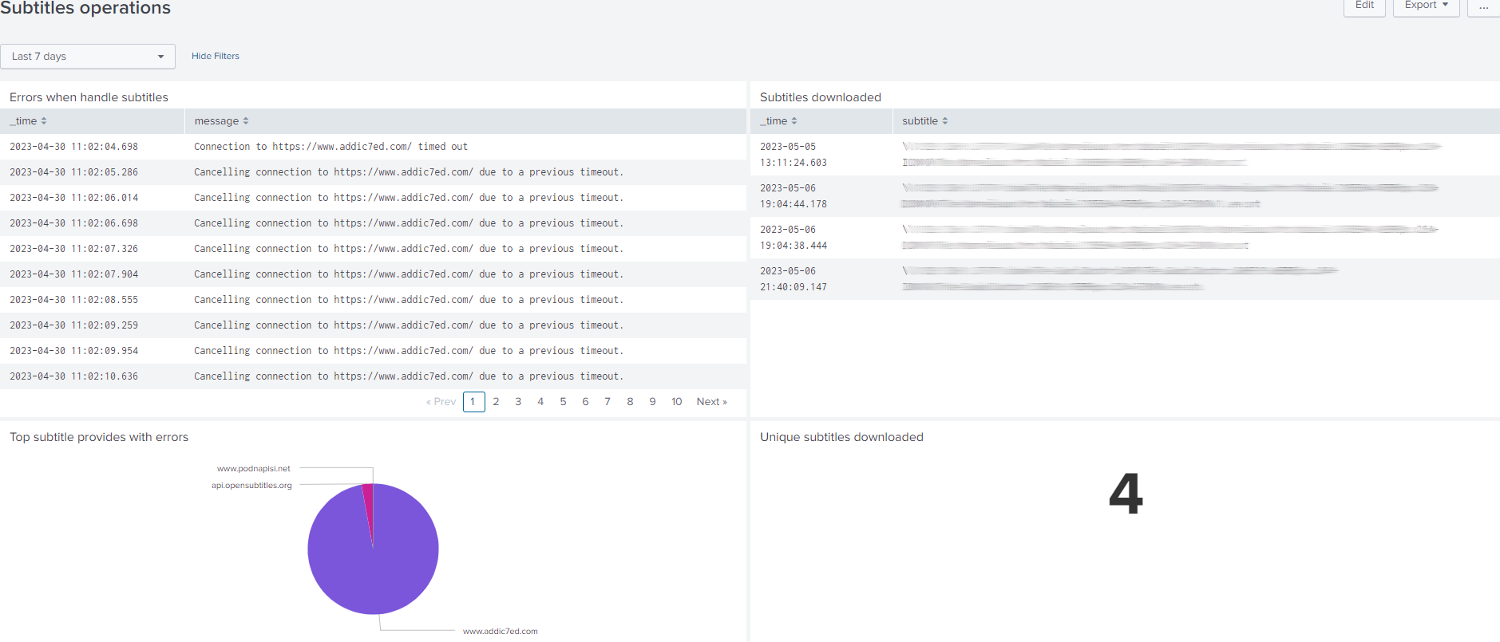Image resolution: width=1500 pixels, height=642 pixels.
Task: Go to page 6 of errors
Action: (585, 402)
